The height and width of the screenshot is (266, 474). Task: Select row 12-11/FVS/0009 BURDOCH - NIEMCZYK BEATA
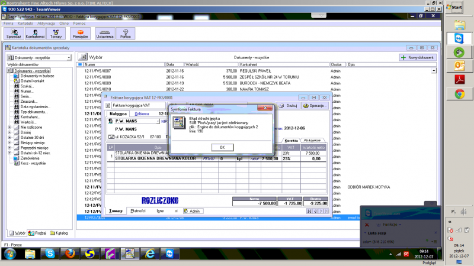(254, 83)
